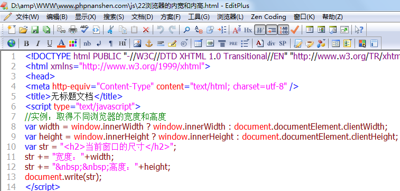
Task: Insert a PRE tag
Action: pos(233,43)
